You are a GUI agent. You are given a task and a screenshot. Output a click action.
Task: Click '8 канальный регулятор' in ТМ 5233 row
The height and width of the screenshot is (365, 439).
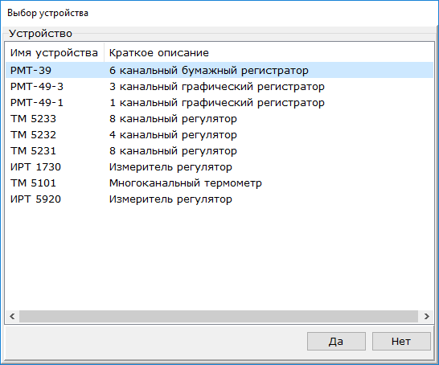pyautogui.click(x=173, y=119)
